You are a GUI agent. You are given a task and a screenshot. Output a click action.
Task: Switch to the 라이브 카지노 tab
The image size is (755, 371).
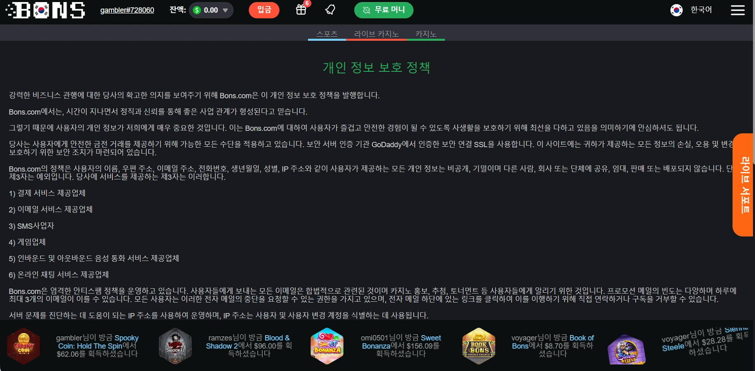376,34
